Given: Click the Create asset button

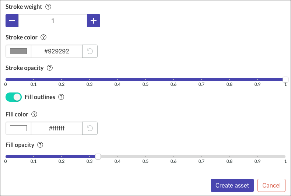Looking at the screenshot, I should point(232,185).
